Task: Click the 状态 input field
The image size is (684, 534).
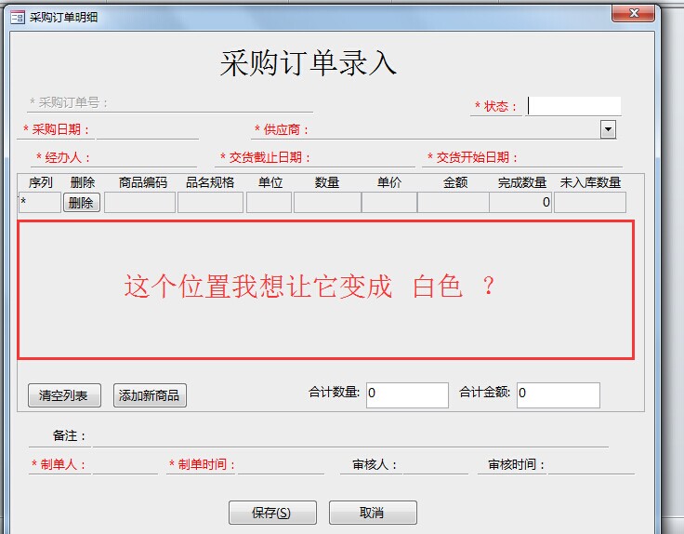Action: [573, 106]
